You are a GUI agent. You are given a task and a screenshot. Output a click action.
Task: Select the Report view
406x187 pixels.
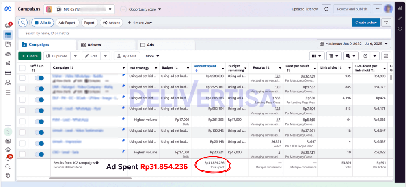[x=89, y=23]
